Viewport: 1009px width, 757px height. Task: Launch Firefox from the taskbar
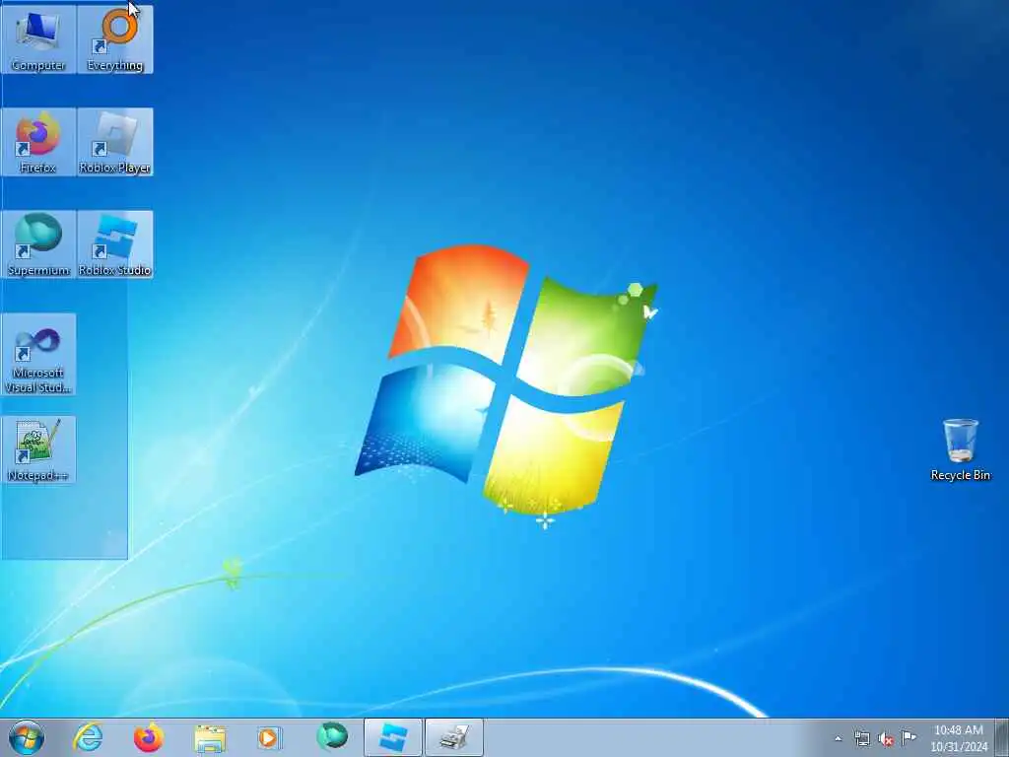point(149,737)
